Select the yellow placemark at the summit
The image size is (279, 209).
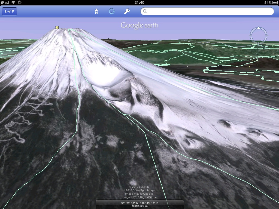pyautogui.click(x=57, y=27)
